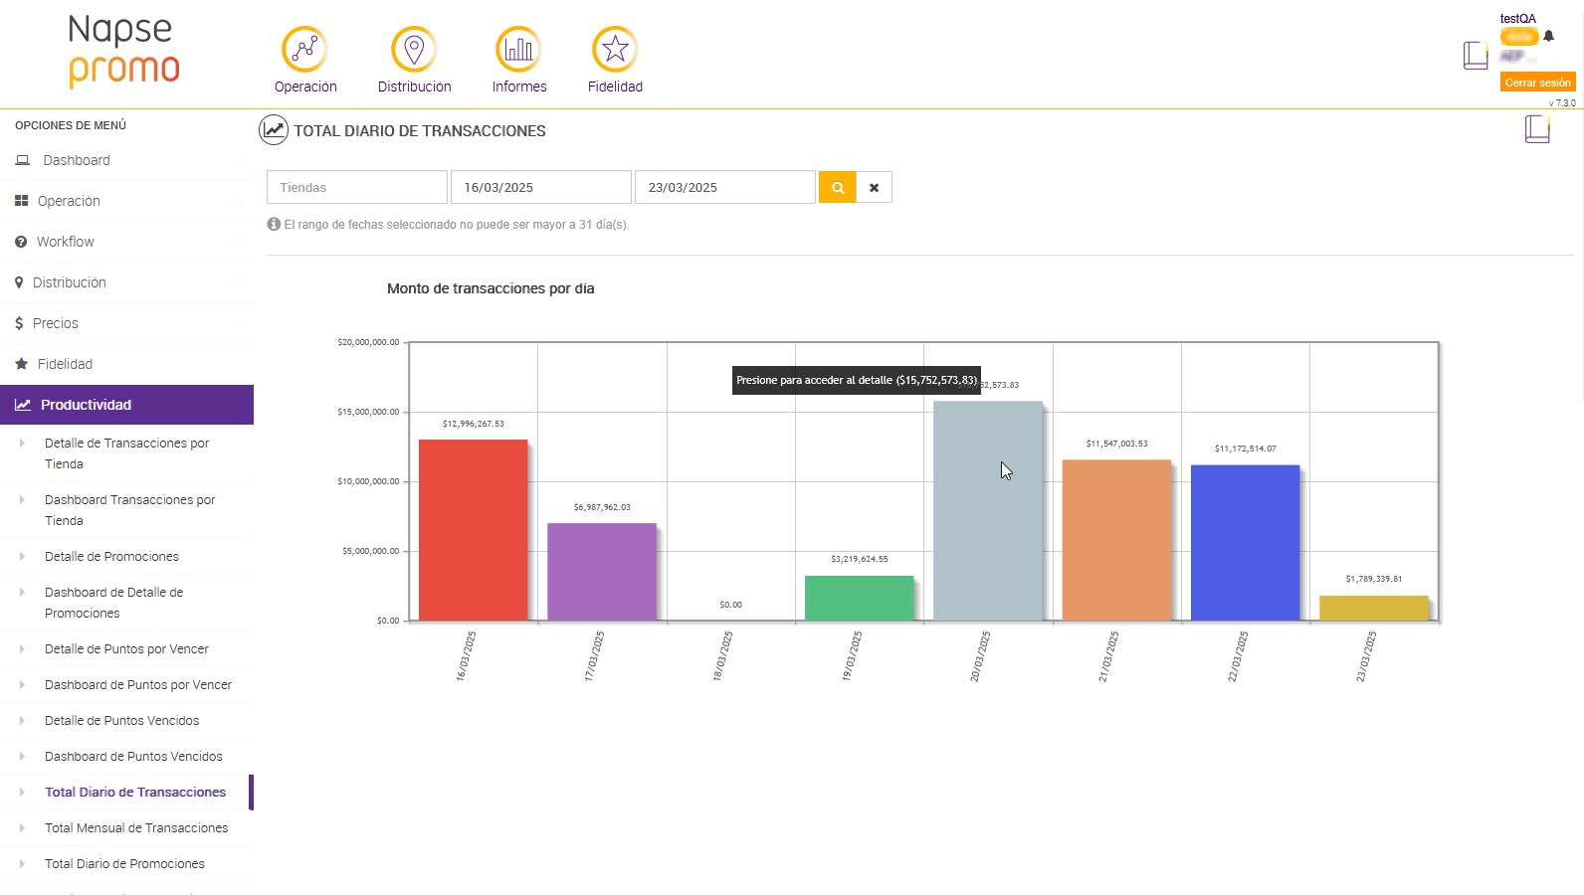This screenshot has width=1584, height=895.
Task: Open Precios sidebar menu section
Action: click(x=126, y=323)
